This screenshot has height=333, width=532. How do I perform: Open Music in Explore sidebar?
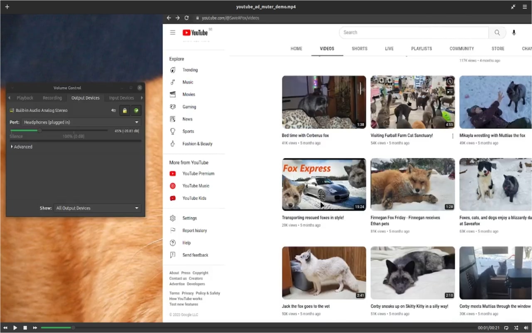[188, 82]
